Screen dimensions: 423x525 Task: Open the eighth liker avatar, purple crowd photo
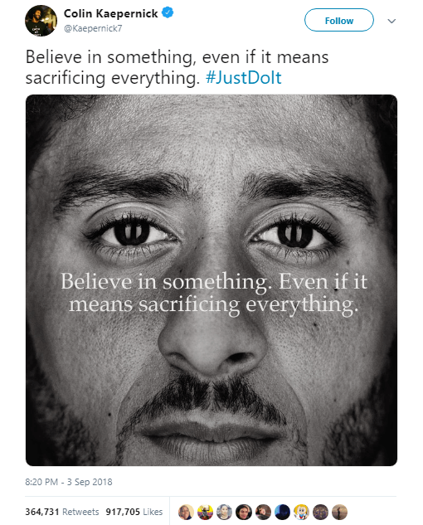tap(320, 512)
